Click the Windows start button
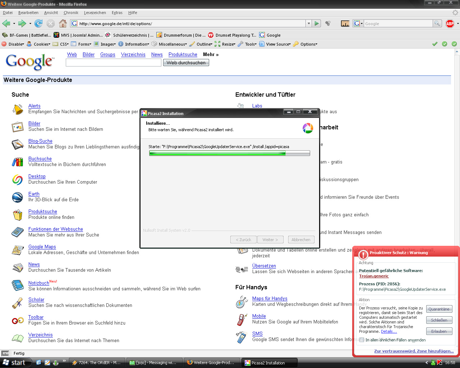 16,363
